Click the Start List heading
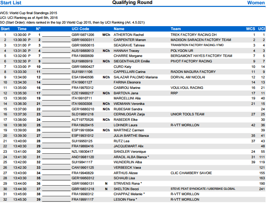268x205 pixels. click(11, 3)
